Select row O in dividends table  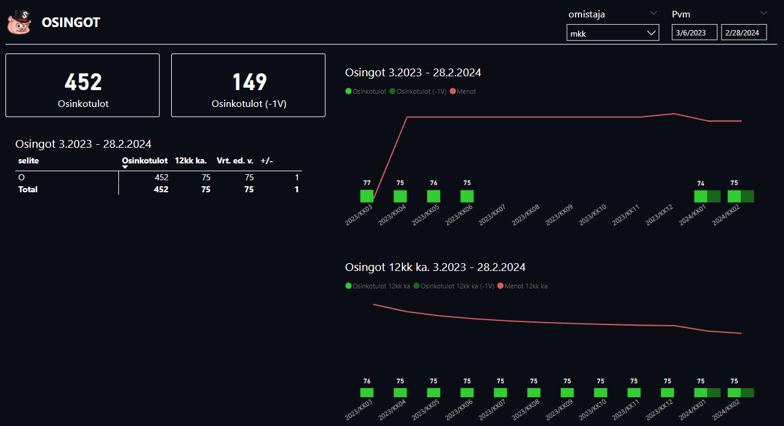(22, 178)
